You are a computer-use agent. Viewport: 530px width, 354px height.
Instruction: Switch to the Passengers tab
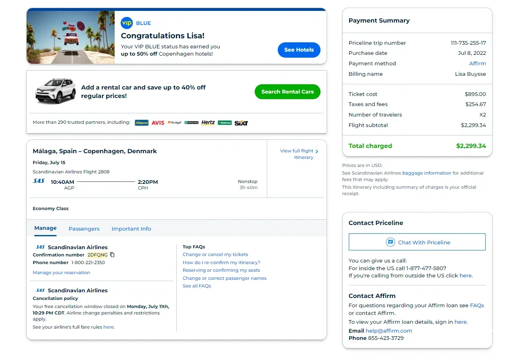[x=84, y=229]
